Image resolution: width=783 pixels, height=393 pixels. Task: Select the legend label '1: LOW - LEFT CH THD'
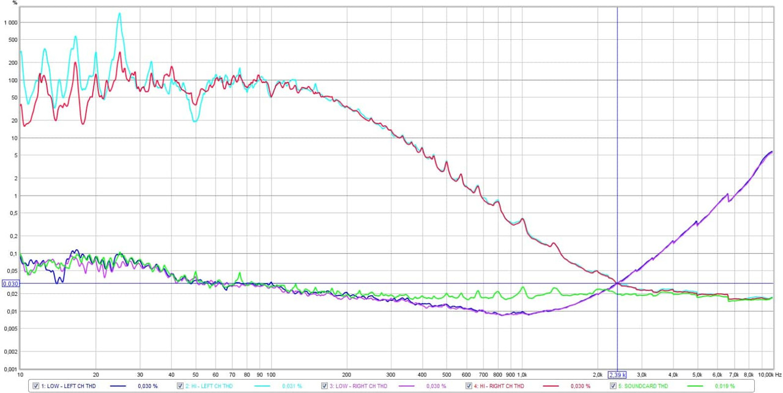pyautogui.click(x=69, y=386)
